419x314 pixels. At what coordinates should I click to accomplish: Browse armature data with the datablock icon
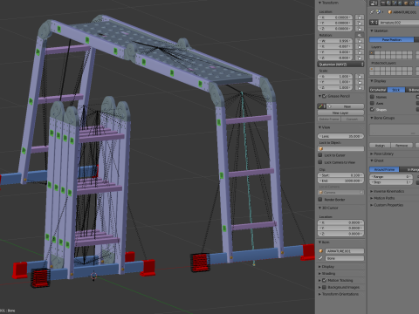tap(374, 23)
